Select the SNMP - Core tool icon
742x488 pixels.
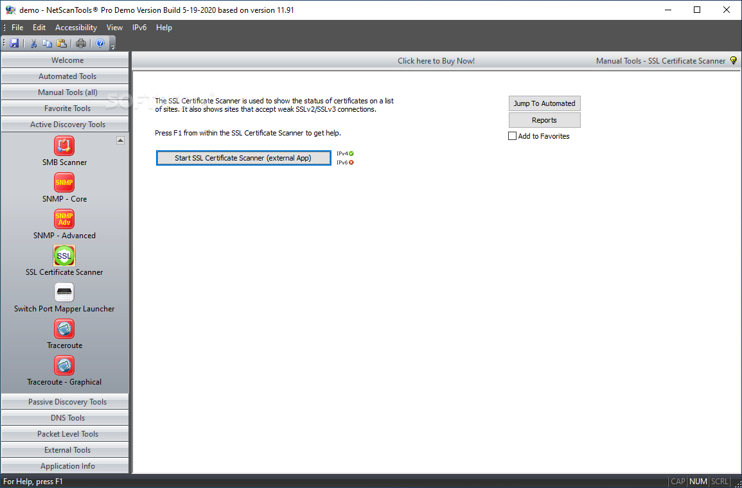64,182
